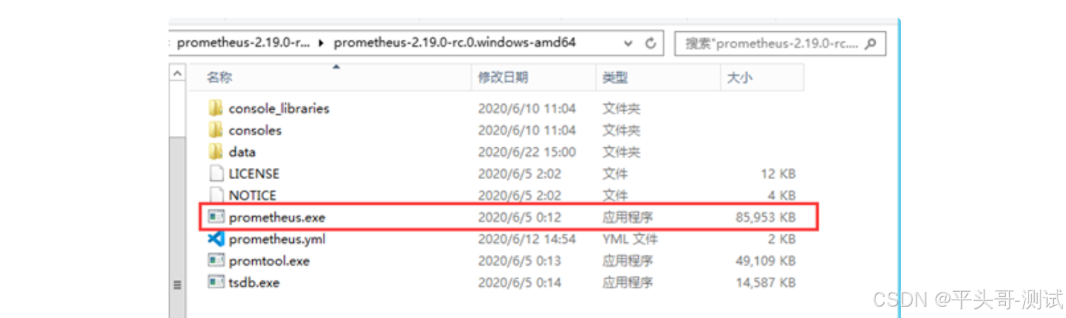1066x318 pixels.
Task: Click the size value 4 KB
Action: click(x=781, y=195)
